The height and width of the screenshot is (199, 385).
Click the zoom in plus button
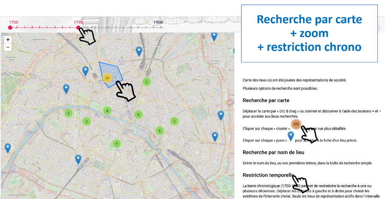(x=8, y=39)
